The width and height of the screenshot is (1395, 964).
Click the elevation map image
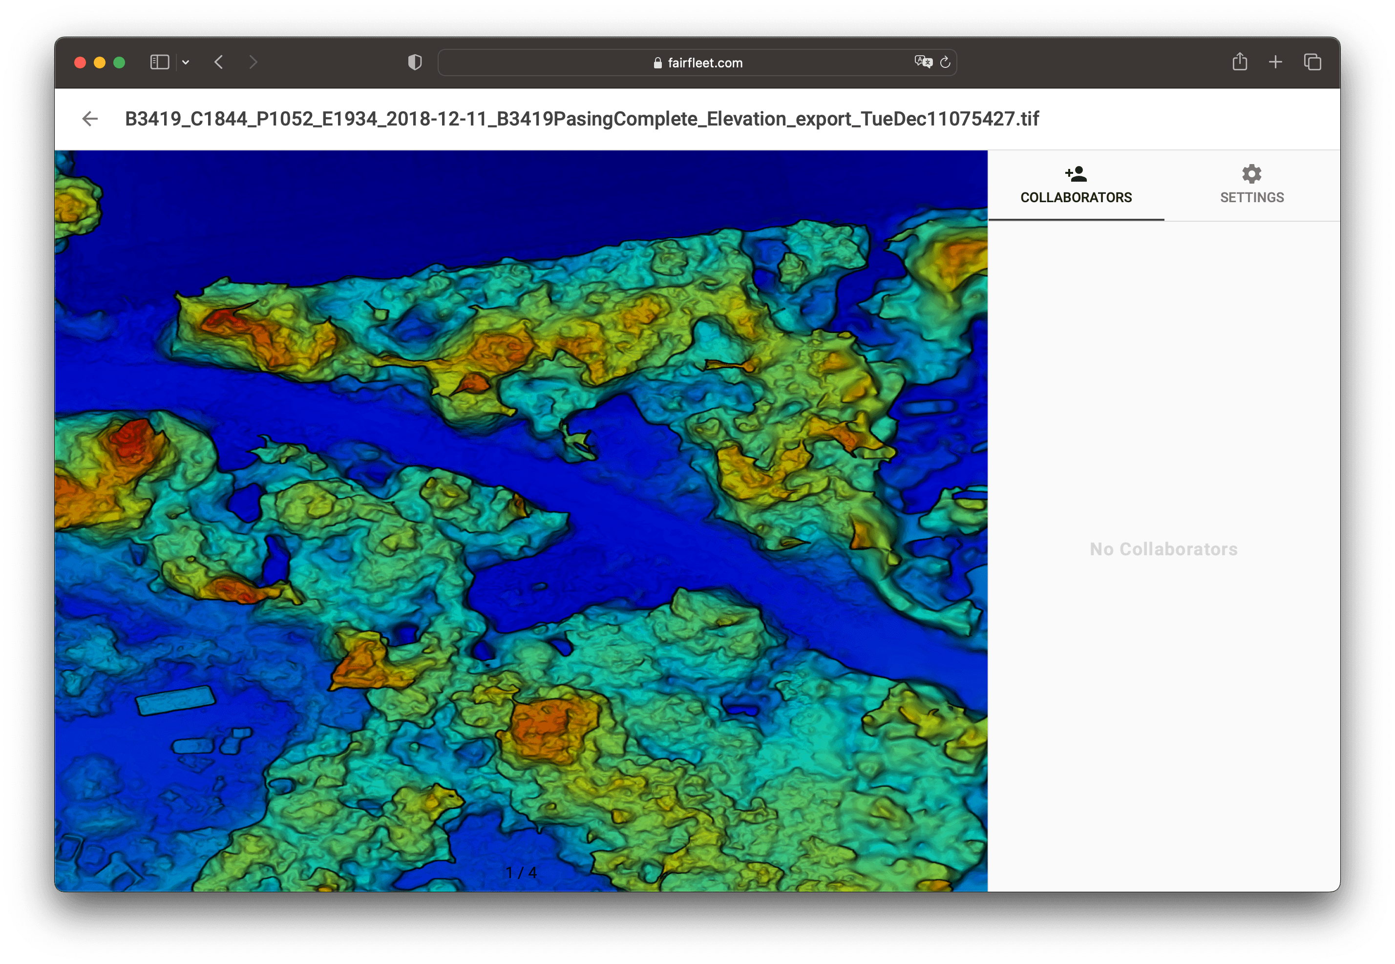pos(521,520)
